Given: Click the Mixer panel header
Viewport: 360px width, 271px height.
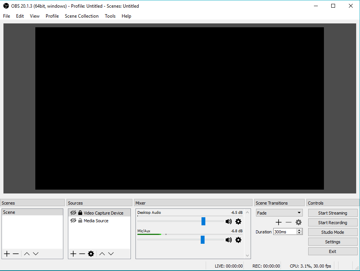Looking at the screenshot, I should click(x=193, y=203).
